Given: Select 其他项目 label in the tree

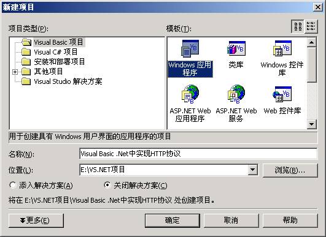Looking at the screenshot, I should coord(49,72).
